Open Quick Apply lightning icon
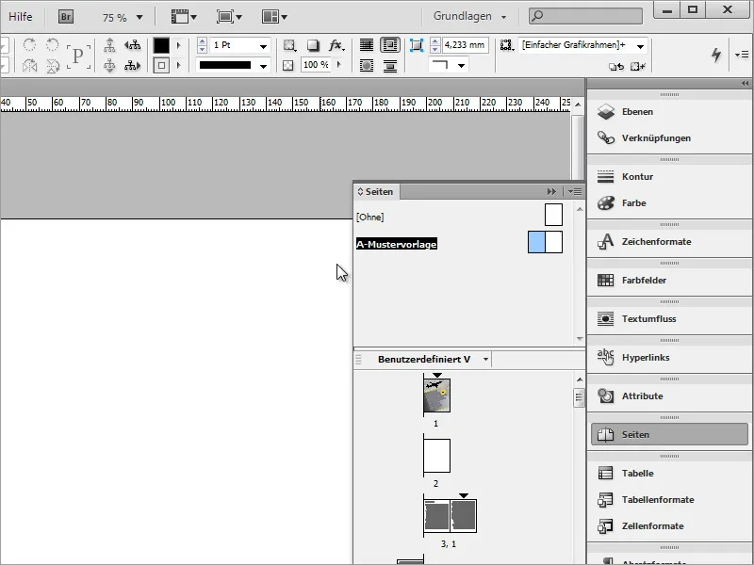The width and height of the screenshot is (754, 565). pyautogui.click(x=716, y=55)
